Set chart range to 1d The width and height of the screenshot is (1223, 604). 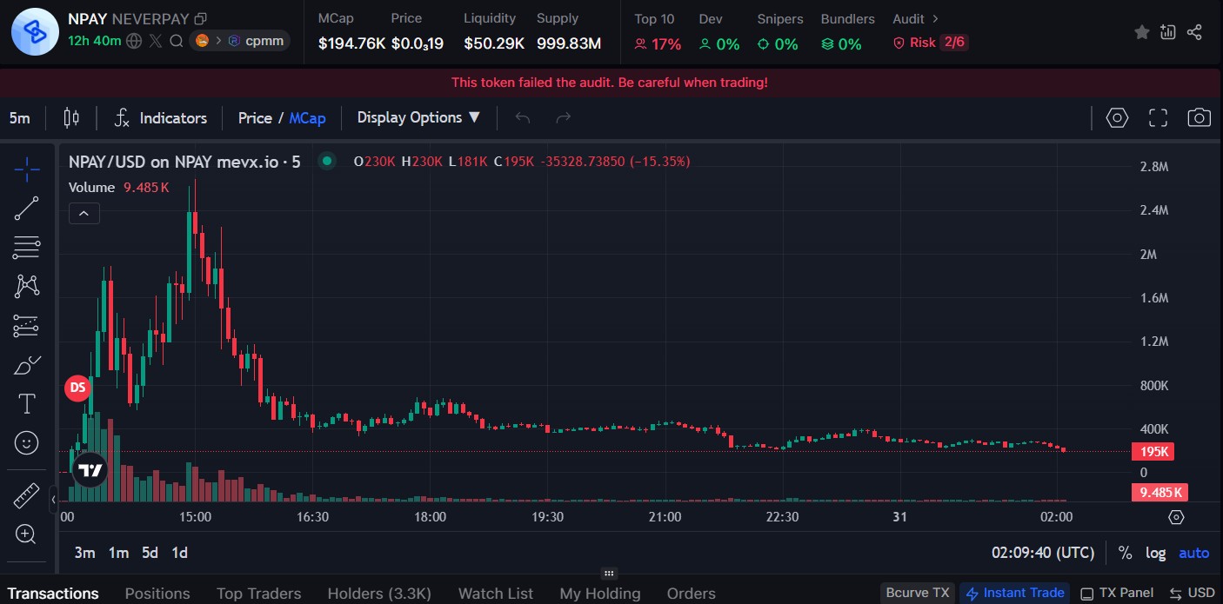179,553
